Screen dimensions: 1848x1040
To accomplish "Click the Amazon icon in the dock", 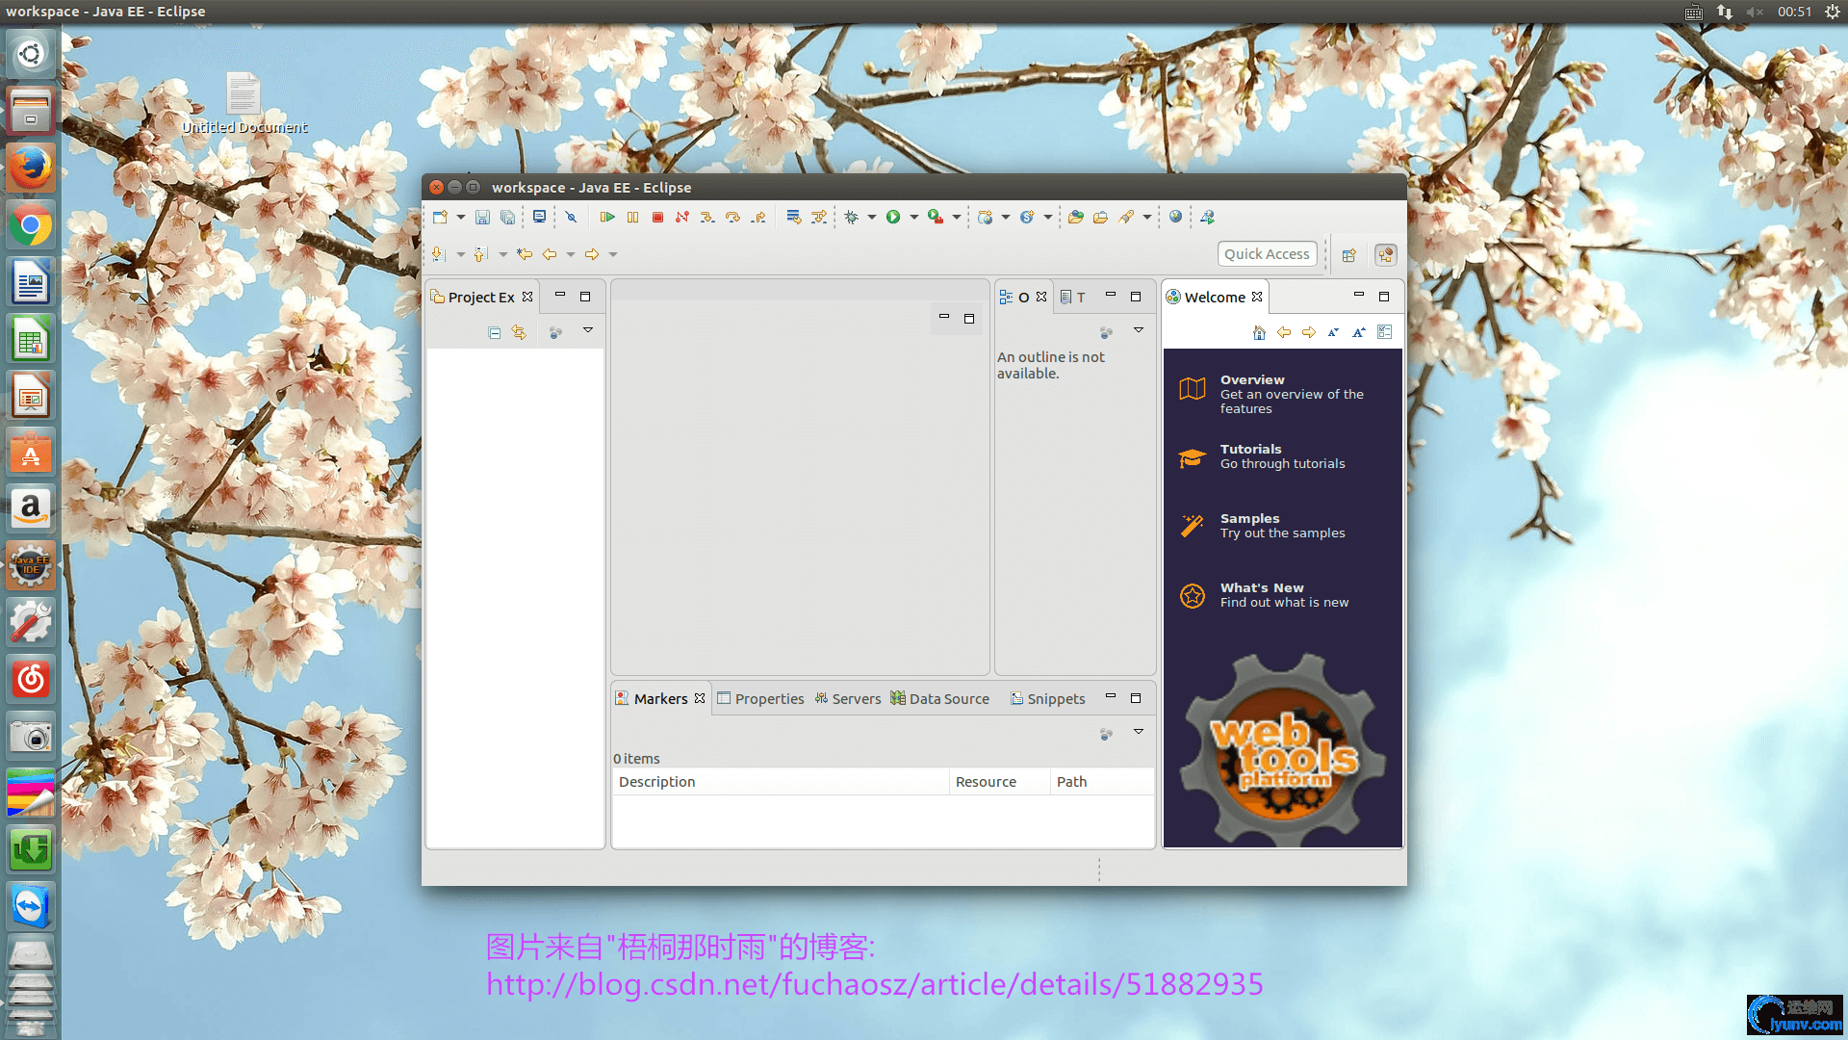I will click(x=31, y=509).
